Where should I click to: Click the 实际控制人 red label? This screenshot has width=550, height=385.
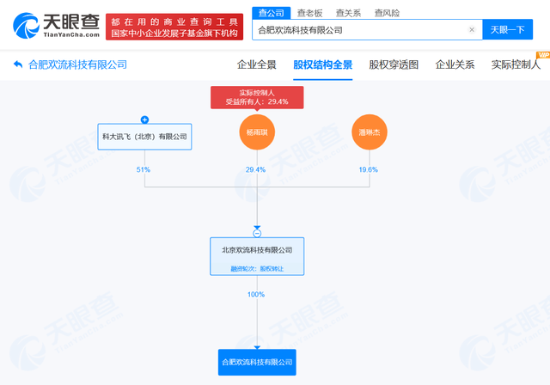[x=257, y=97]
